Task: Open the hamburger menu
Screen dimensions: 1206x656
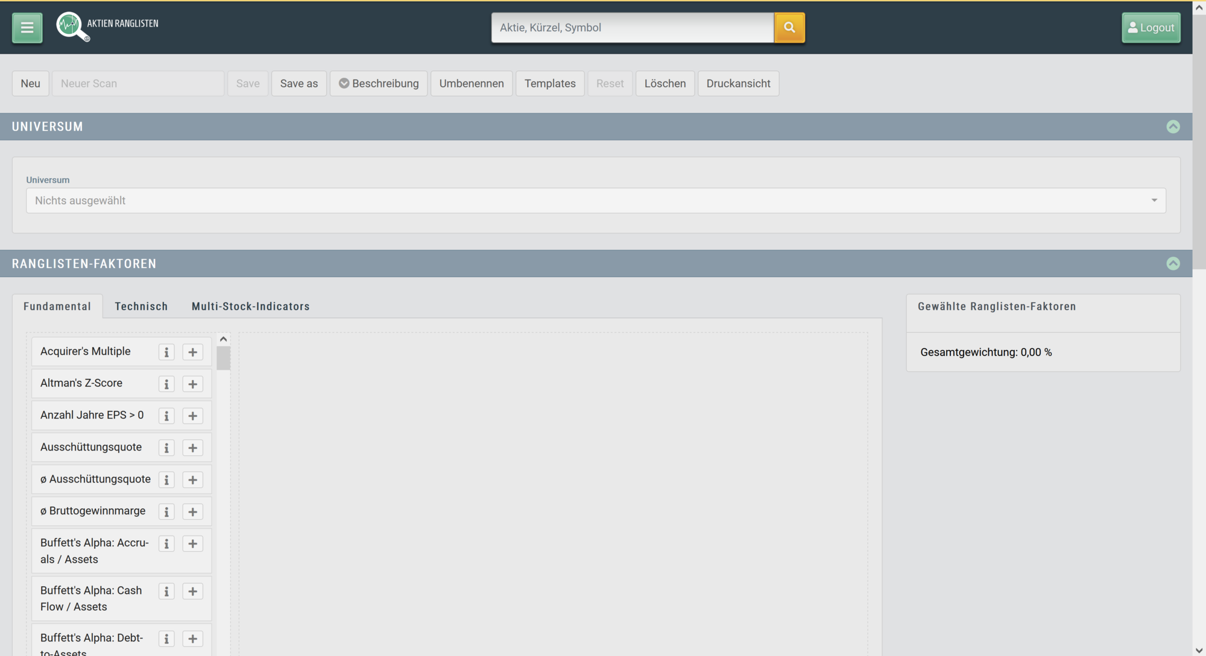Action: tap(27, 28)
